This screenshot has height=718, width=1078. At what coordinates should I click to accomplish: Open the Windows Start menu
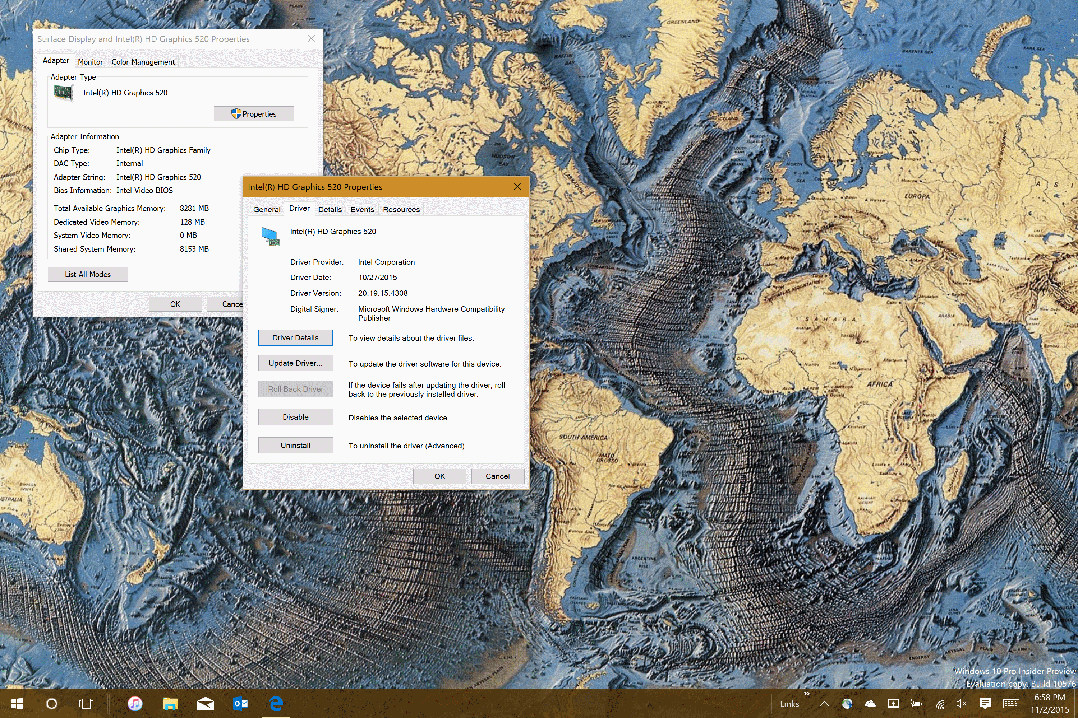tap(17, 703)
